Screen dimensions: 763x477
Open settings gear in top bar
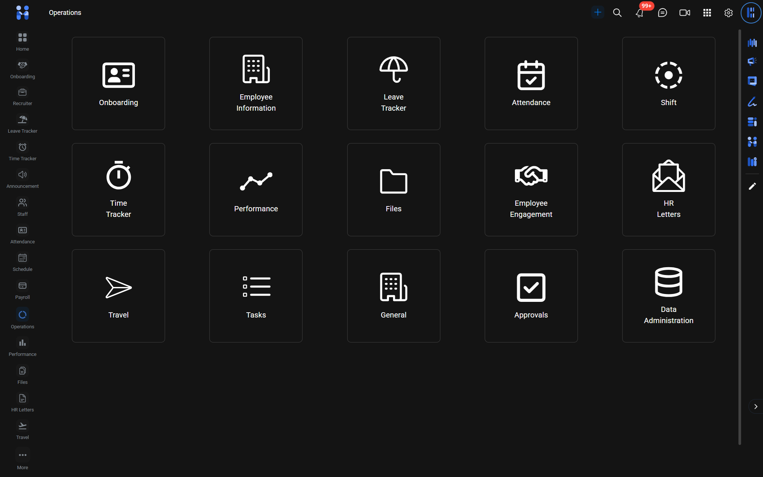(x=728, y=13)
